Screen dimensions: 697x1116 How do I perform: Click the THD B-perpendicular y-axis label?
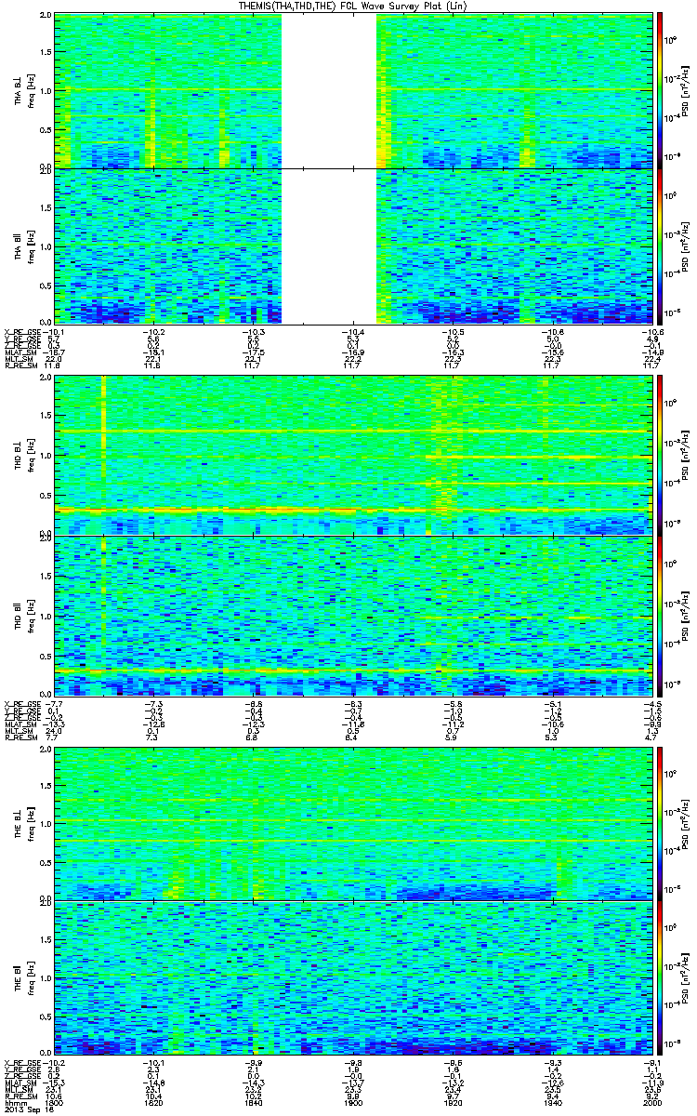pos(20,455)
